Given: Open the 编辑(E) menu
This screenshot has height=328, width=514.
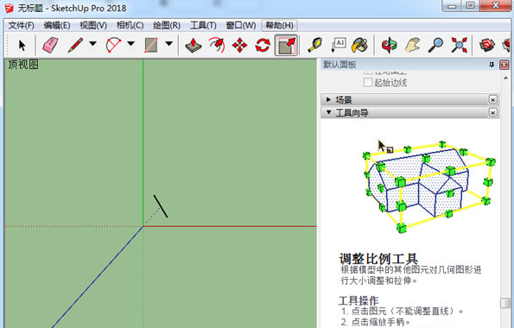Looking at the screenshot, I should (57, 26).
